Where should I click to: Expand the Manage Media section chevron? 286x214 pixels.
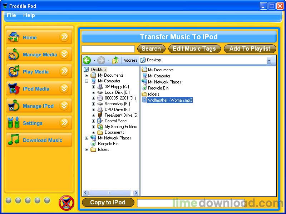click(64, 54)
